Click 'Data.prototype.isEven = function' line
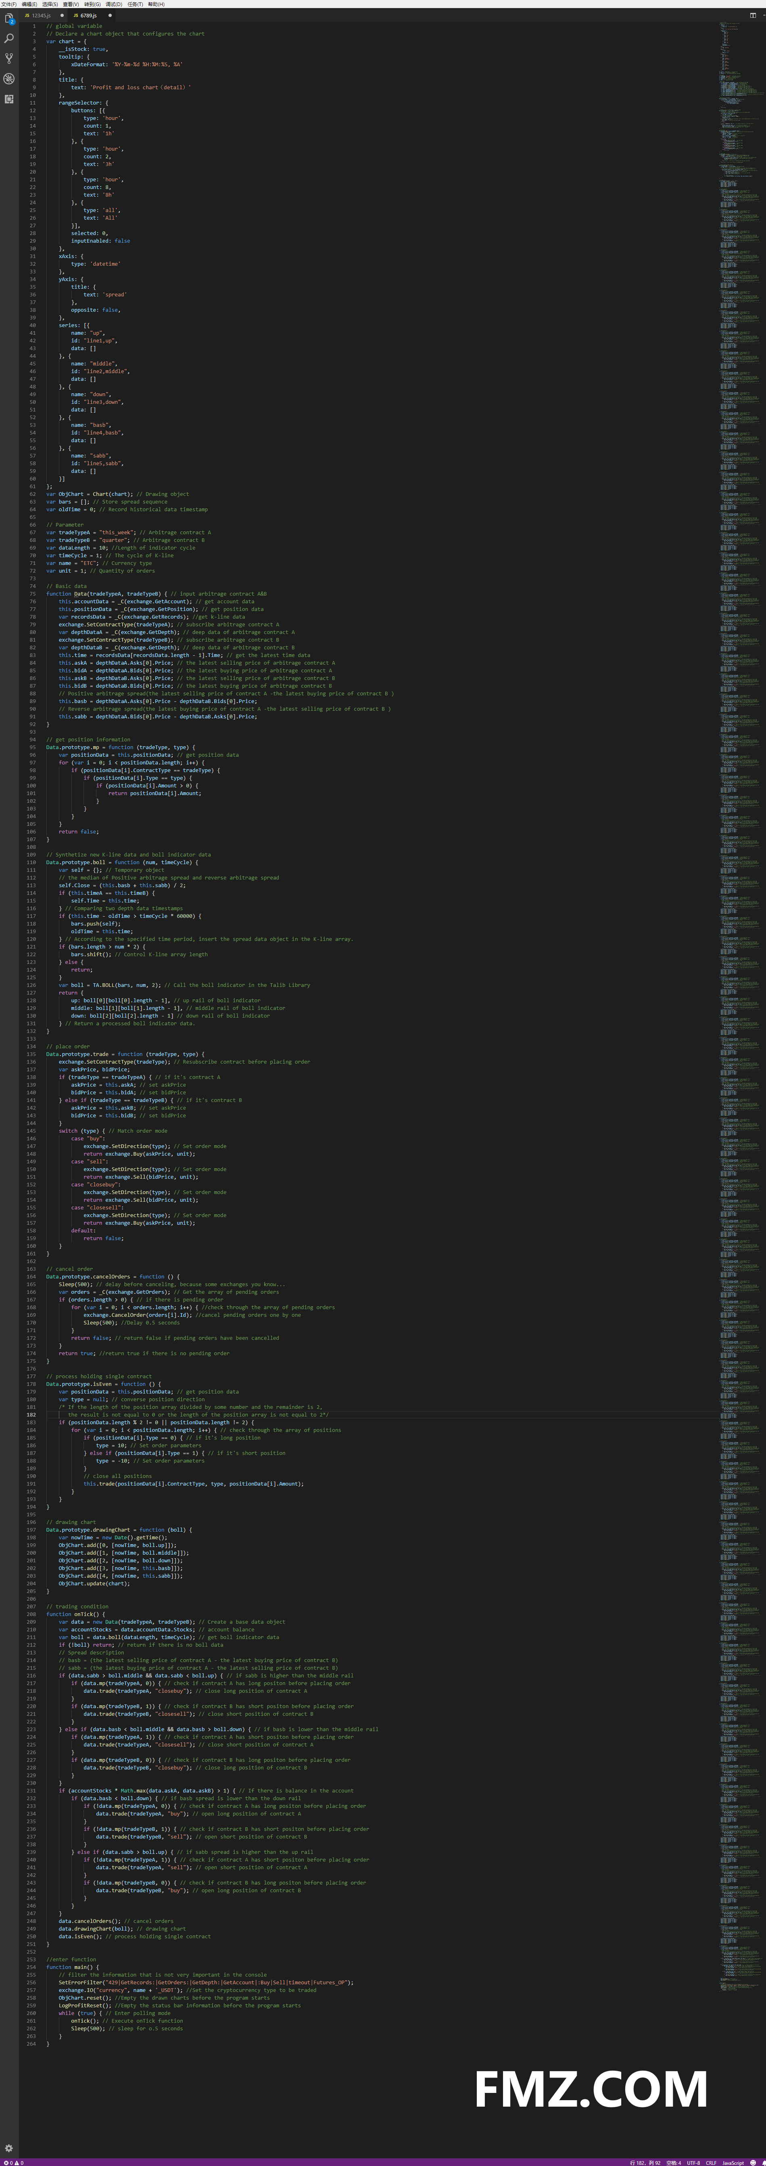The width and height of the screenshot is (766, 2166). [x=103, y=1384]
